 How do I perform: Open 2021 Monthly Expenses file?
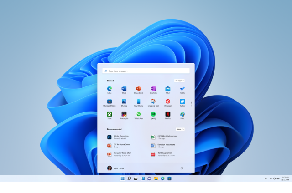coord(164,137)
